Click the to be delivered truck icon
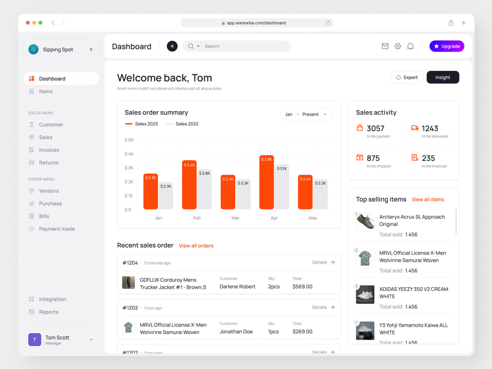Image resolution: width=492 pixels, height=369 pixels. pyautogui.click(x=415, y=128)
